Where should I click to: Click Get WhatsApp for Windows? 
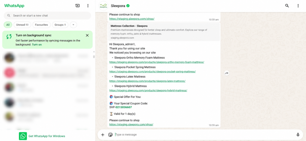coord(47,136)
